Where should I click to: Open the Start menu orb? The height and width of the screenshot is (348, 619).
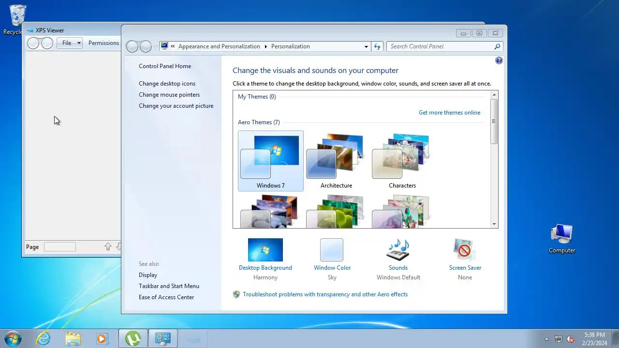click(13, 339)
